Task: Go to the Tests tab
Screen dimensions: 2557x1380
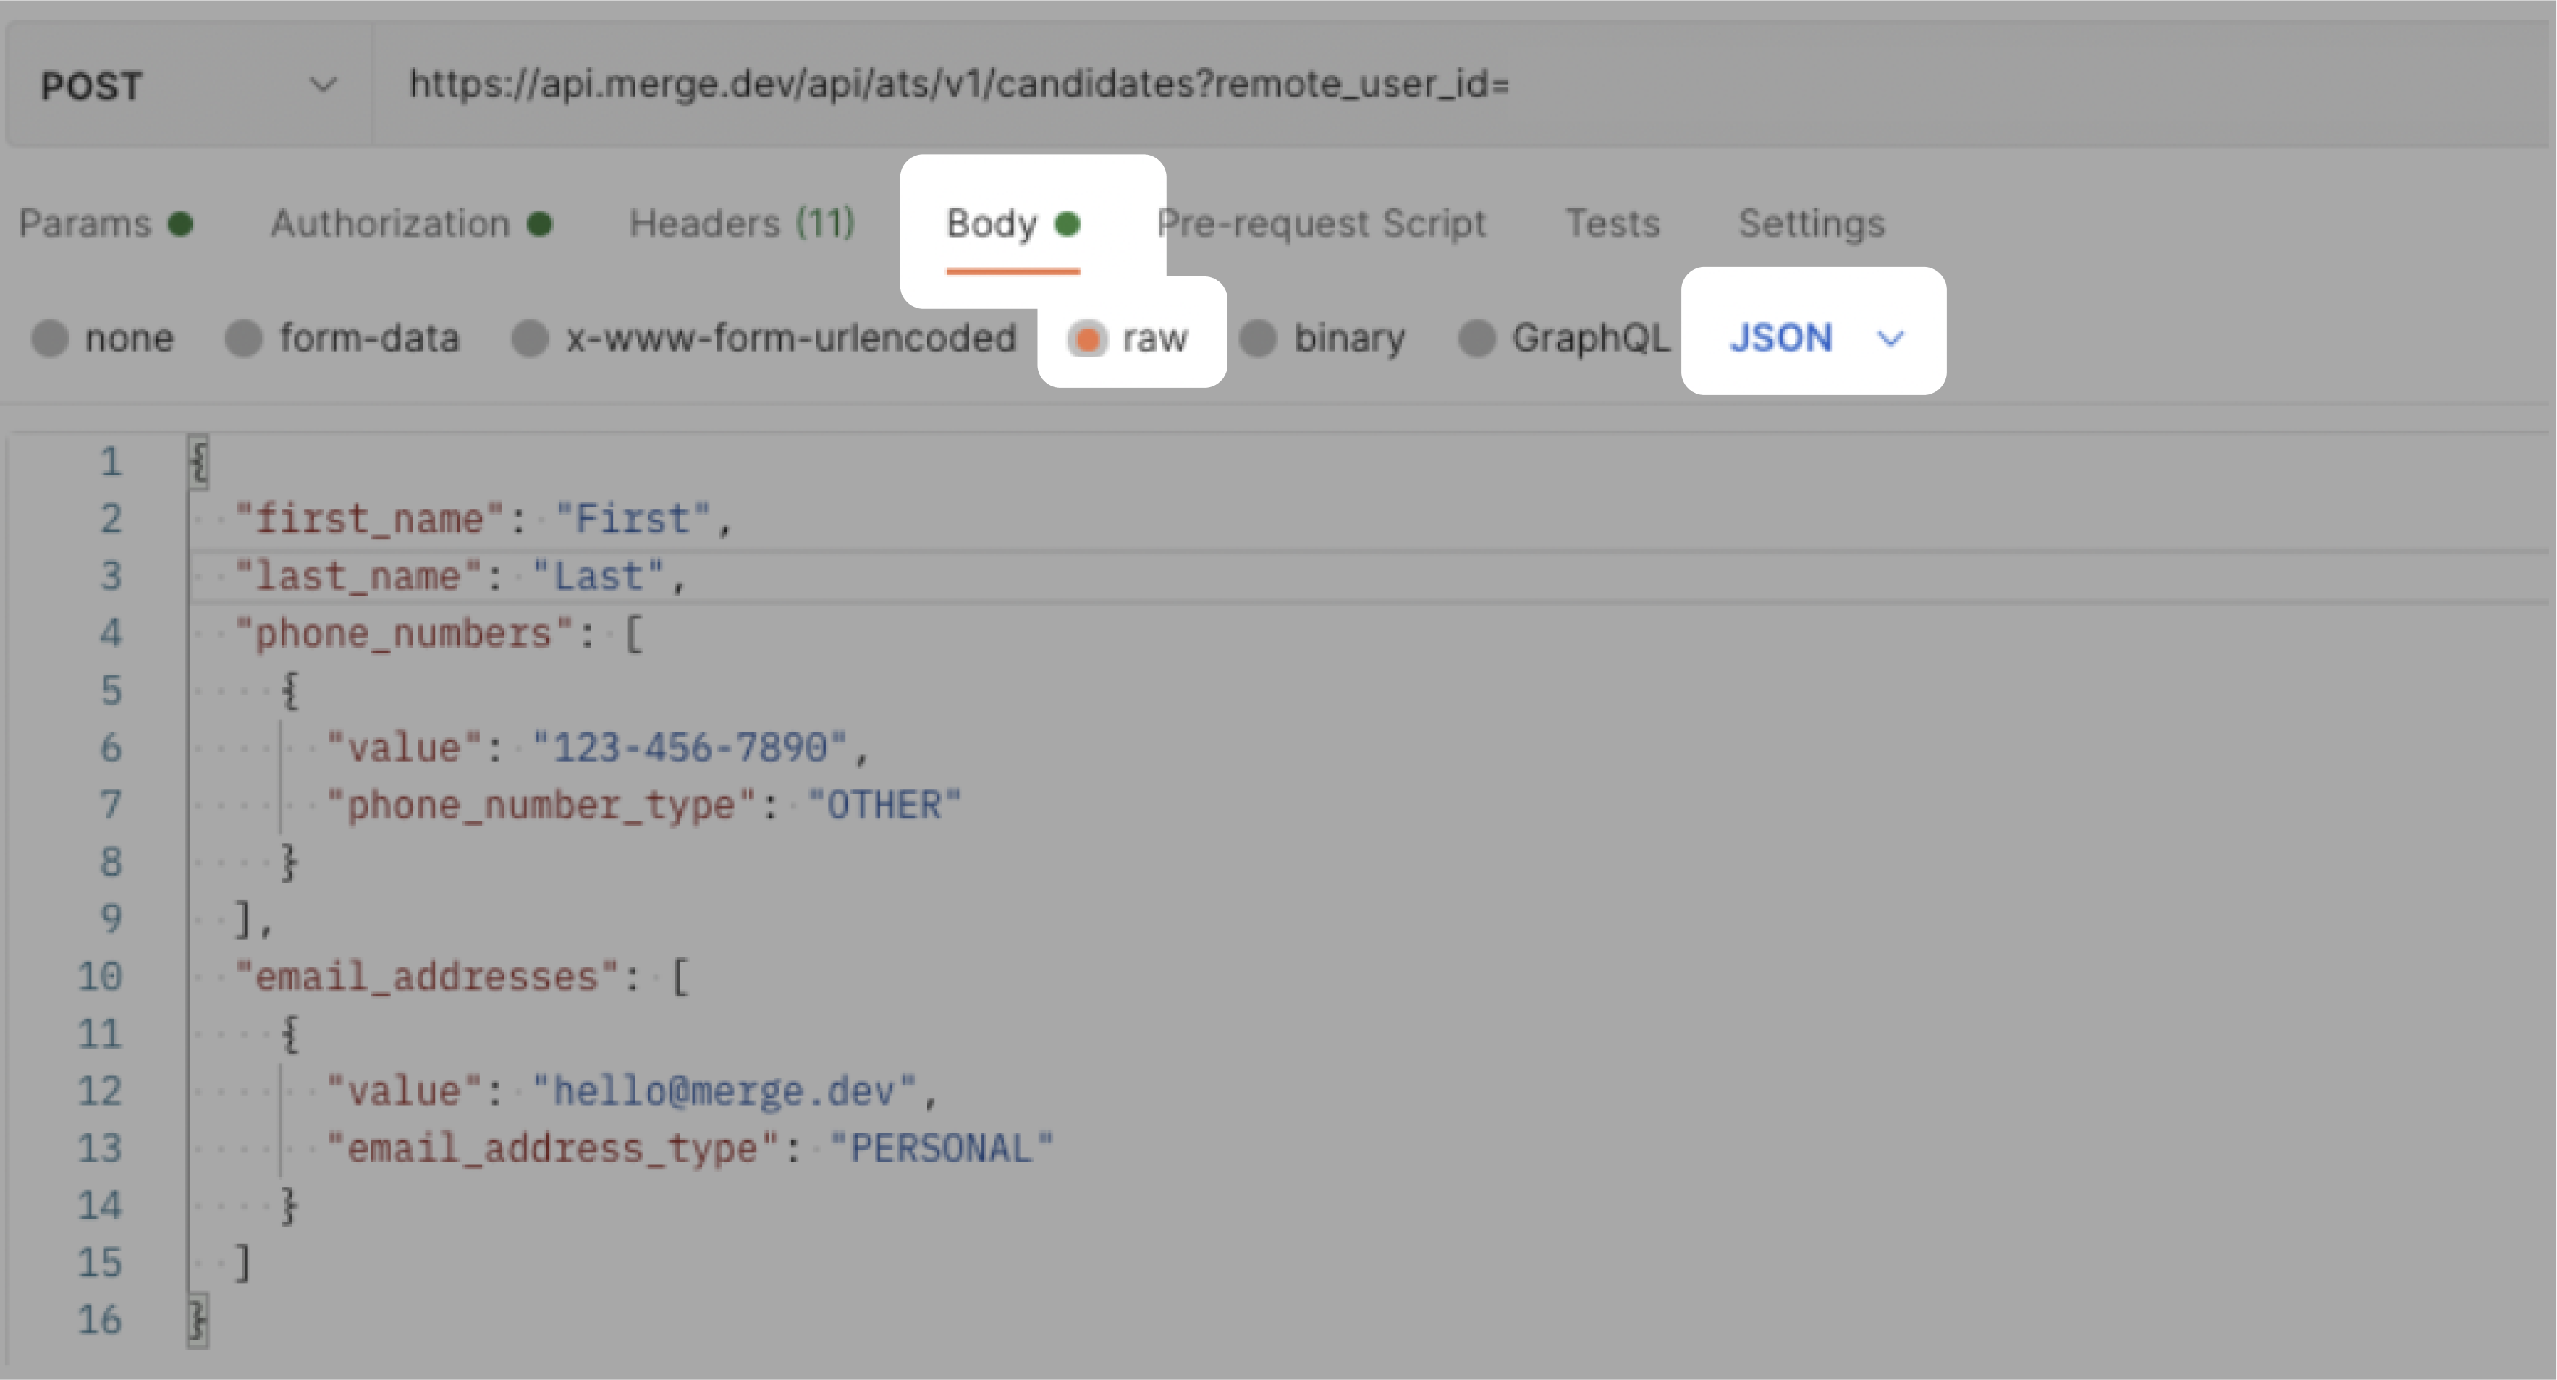Action: [x=1612, y=224]
